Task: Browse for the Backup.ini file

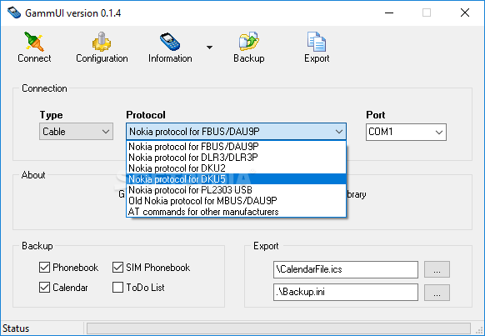Action: pyautogui.click(x=437, y=293)
